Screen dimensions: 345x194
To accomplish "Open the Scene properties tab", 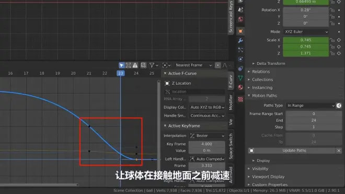I will click(x=240, y=10).
